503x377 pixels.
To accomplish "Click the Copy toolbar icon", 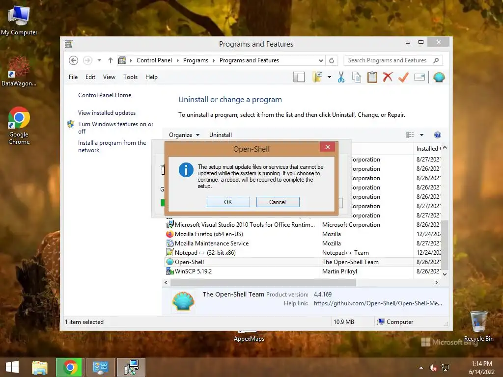I will point(357,77).
